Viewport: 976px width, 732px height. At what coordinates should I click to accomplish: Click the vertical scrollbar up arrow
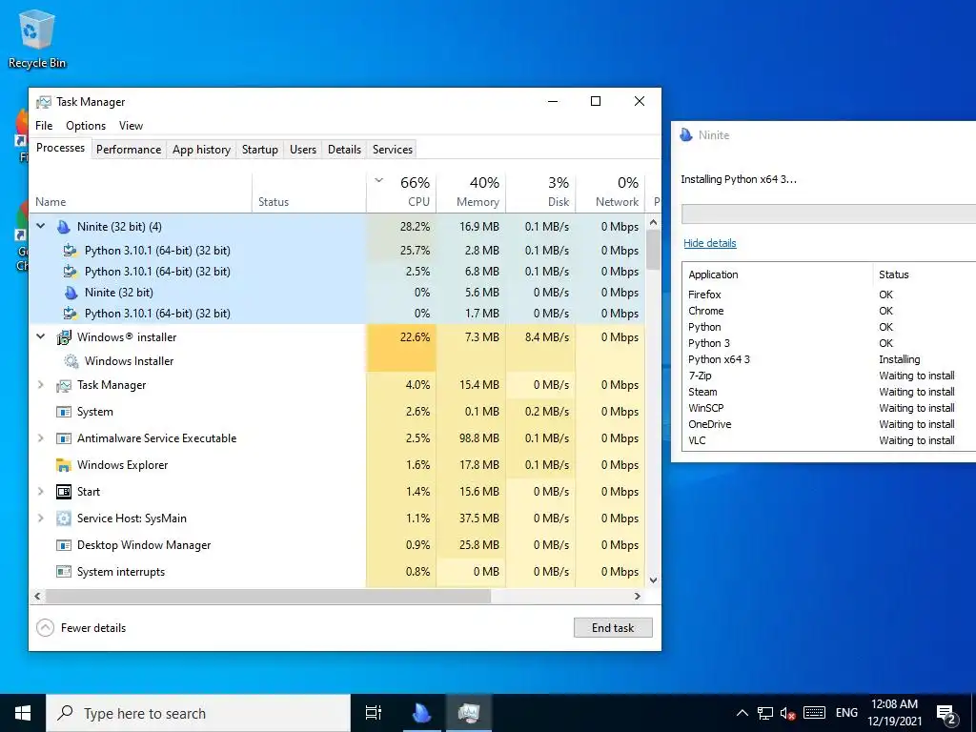click(654, 221)
